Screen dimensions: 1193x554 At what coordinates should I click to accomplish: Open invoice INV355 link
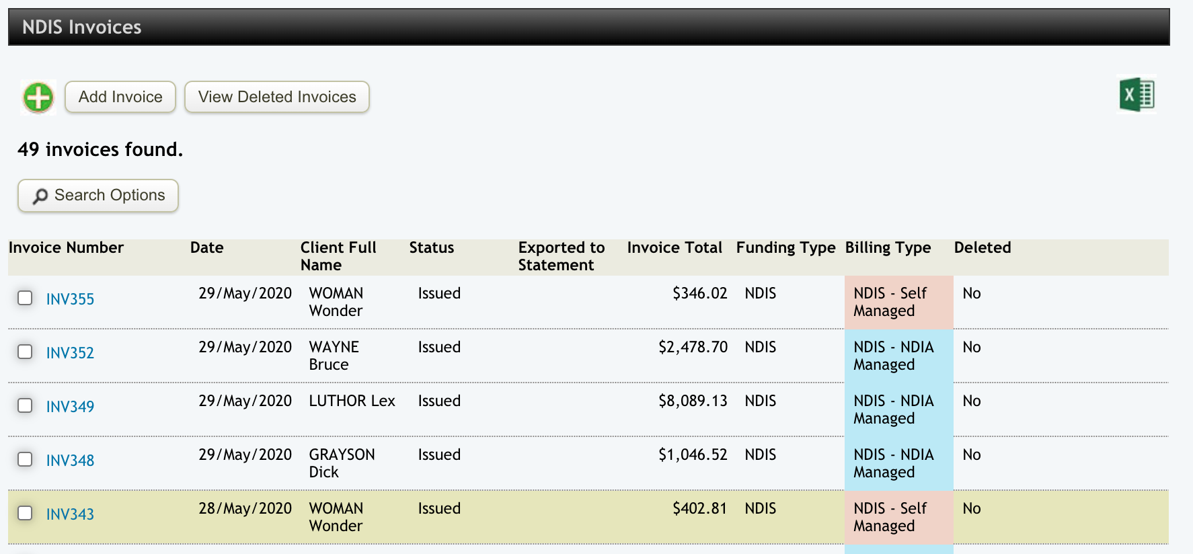point(70,299)
